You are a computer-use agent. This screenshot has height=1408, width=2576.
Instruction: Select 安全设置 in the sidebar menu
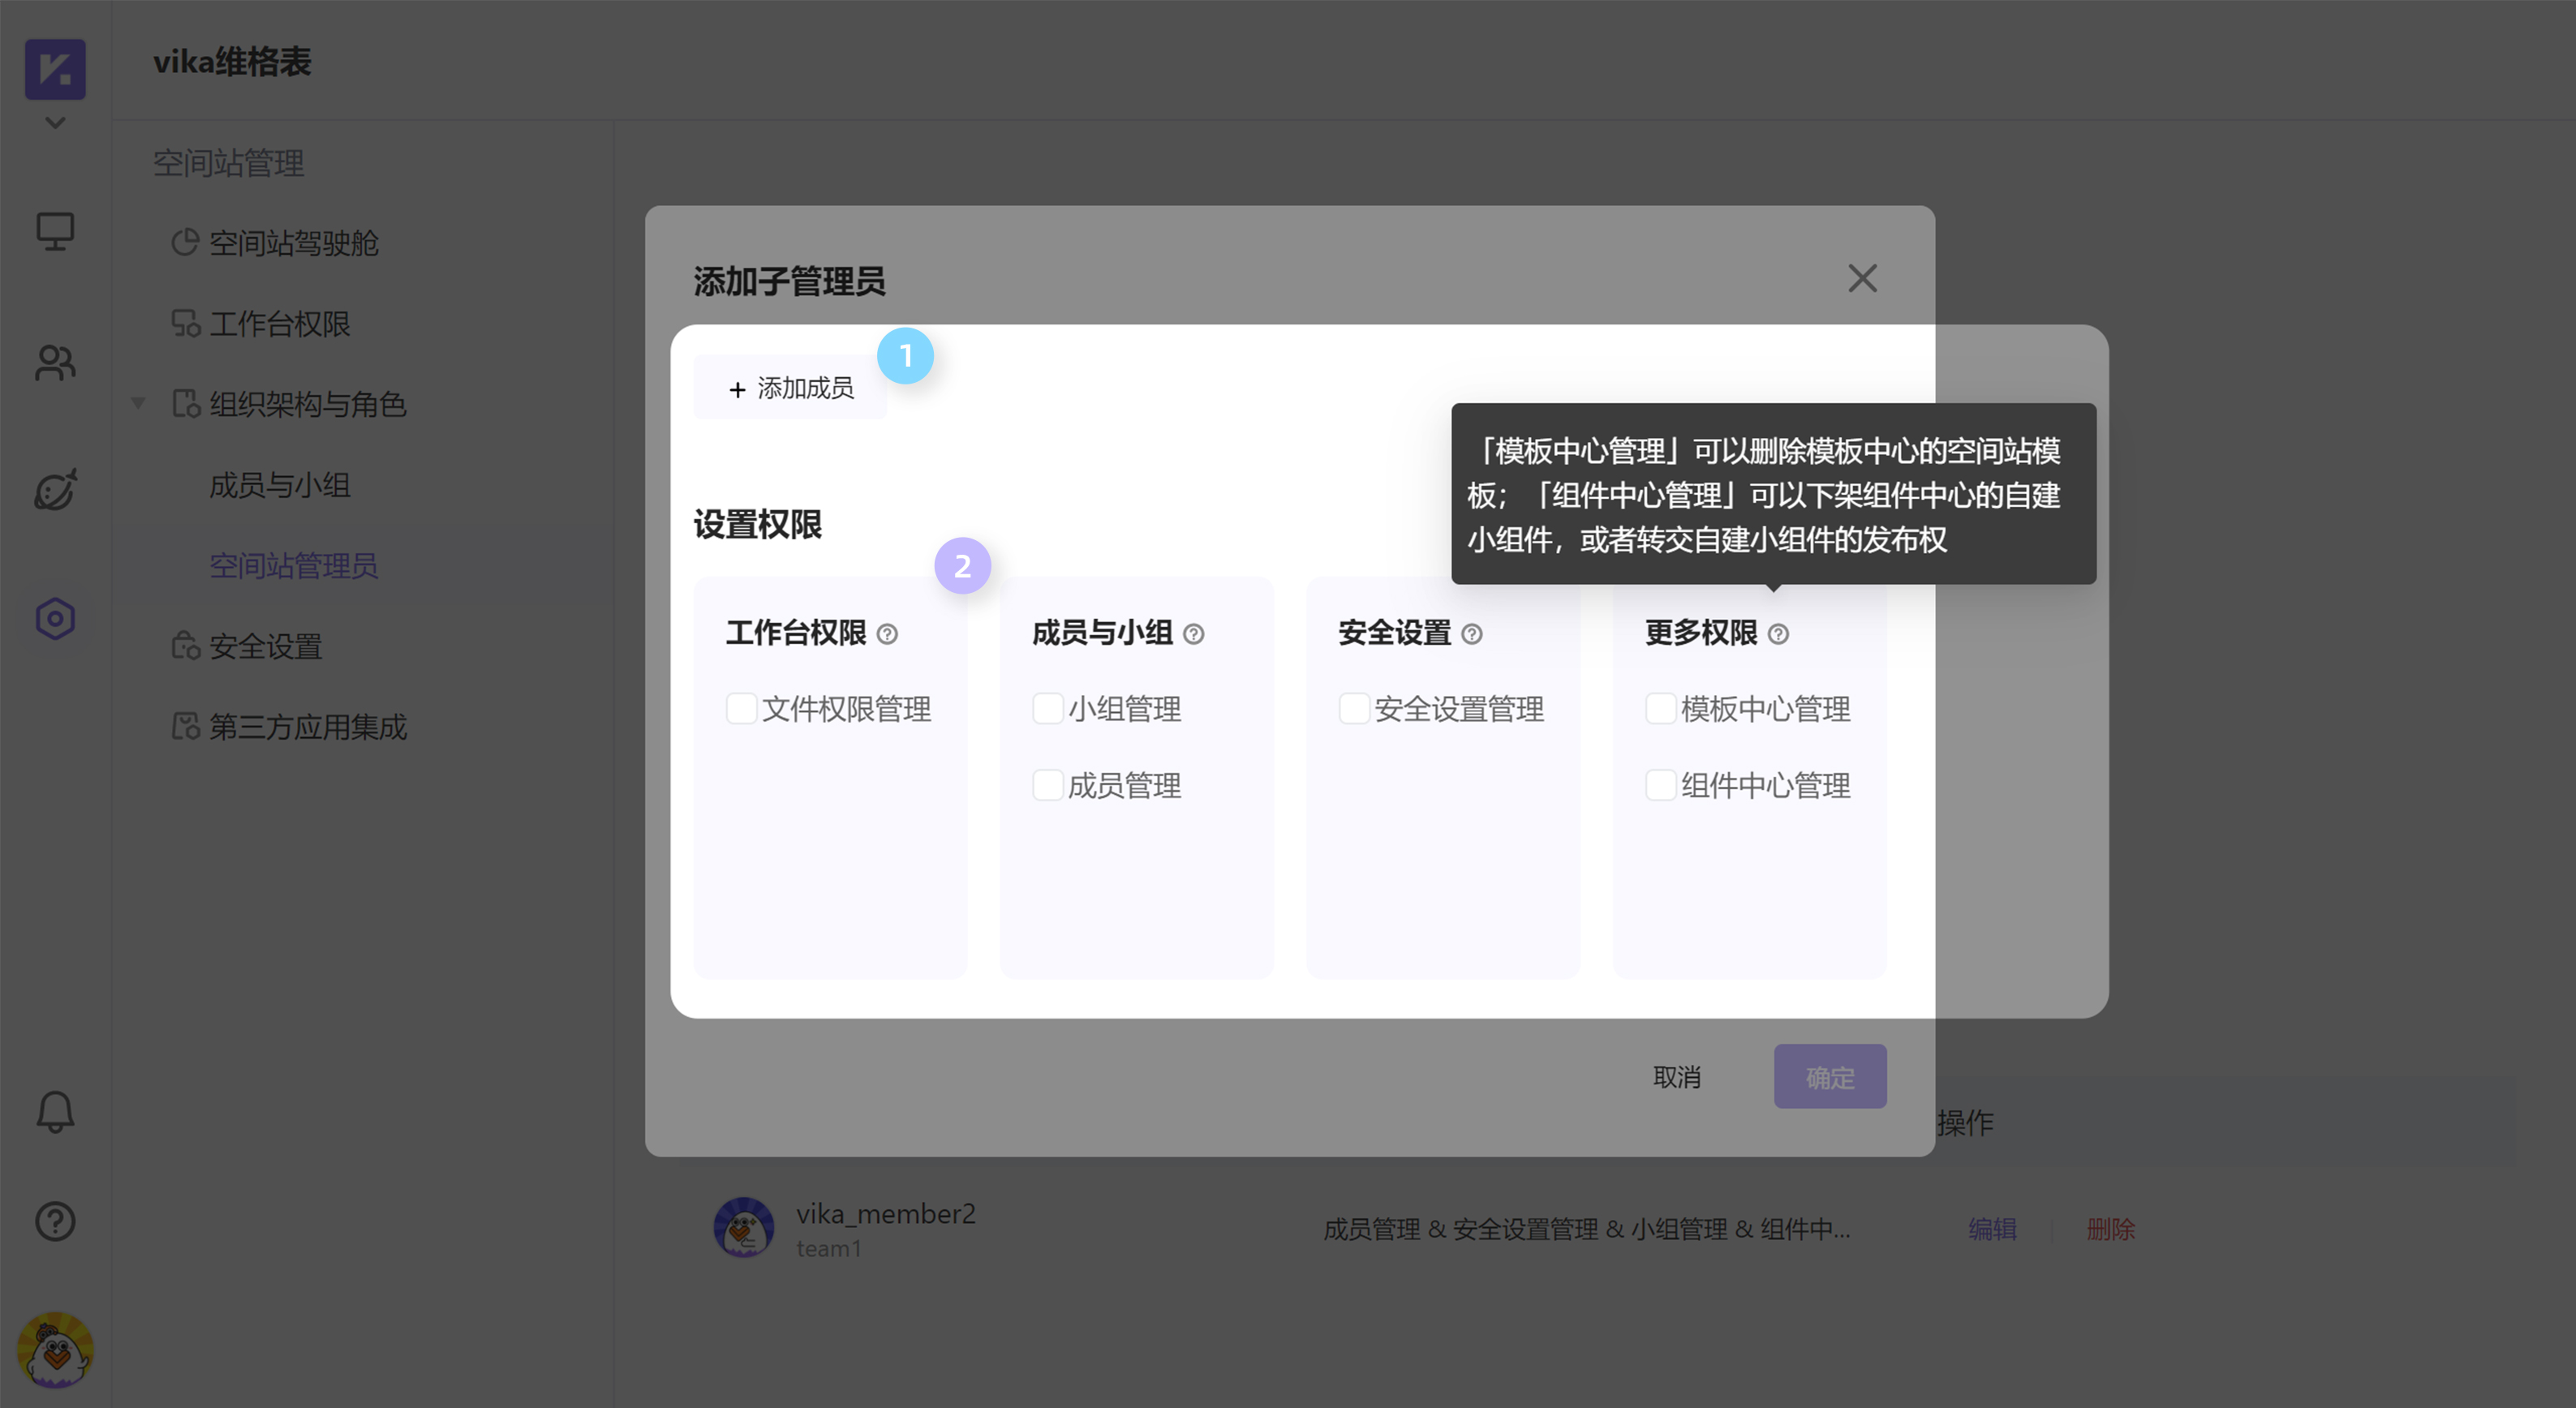coord(264,647)
